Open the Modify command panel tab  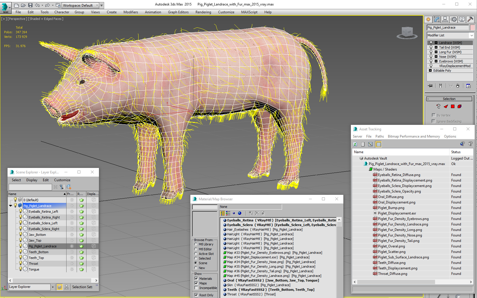(x=437, y=19)
